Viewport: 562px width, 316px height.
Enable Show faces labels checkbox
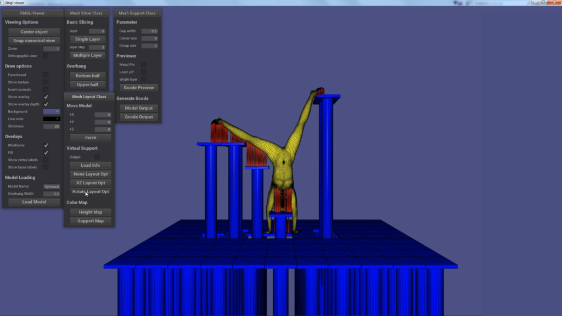point(46,167)
